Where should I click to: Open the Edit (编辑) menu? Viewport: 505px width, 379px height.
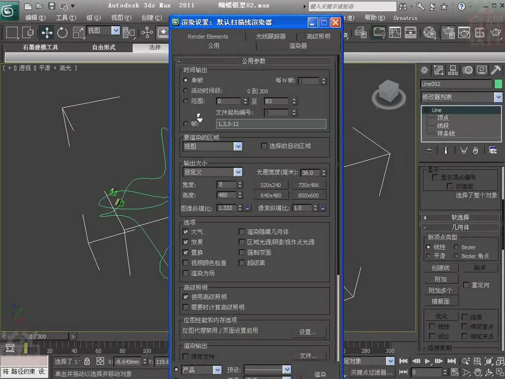coord(36,18)
